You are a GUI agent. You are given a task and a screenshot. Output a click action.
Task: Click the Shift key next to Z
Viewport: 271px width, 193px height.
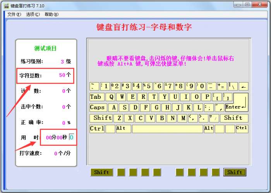click(x=101, y=118)
